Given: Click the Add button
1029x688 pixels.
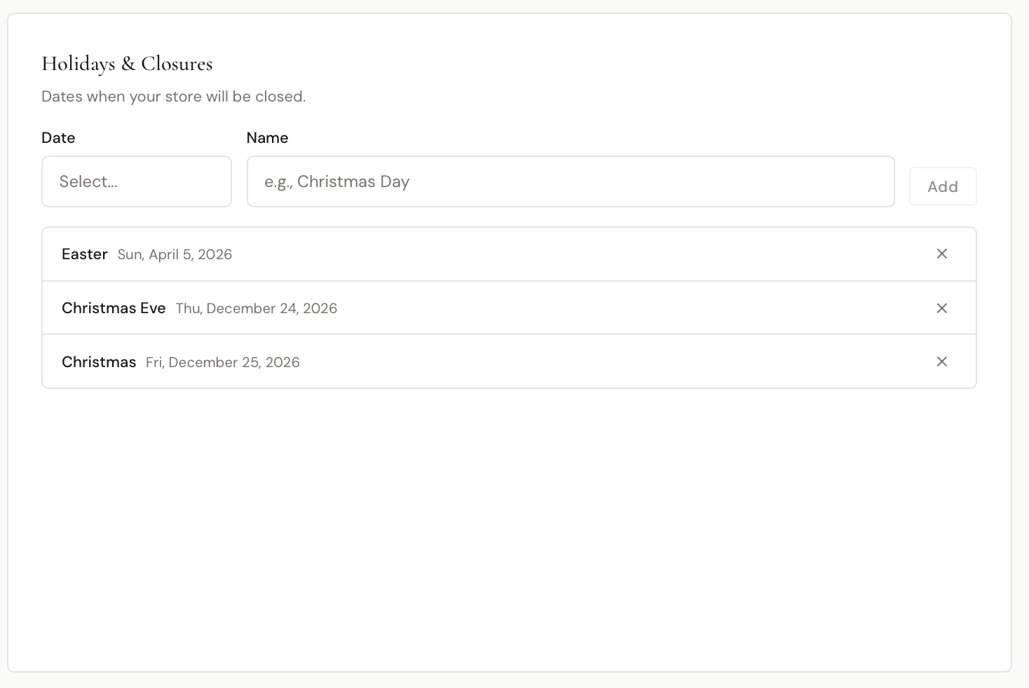Looking at the screenshot, I should point(942,186).
